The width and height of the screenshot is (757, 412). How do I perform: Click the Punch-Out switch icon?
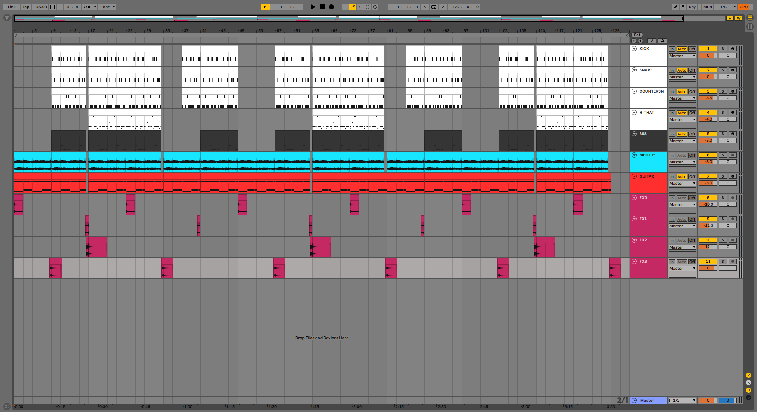coord(443,7)
